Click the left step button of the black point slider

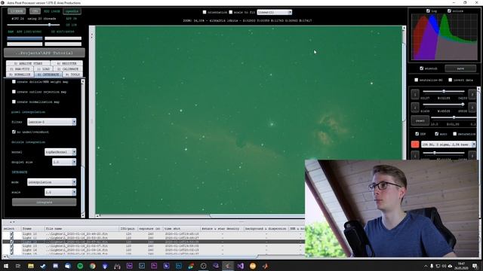pos(415,93)
